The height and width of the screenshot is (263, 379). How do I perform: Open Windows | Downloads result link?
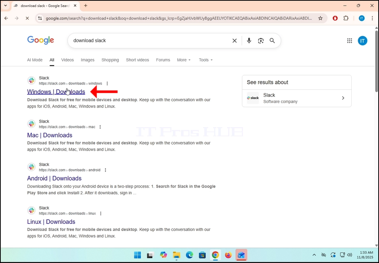pos(56,92)
